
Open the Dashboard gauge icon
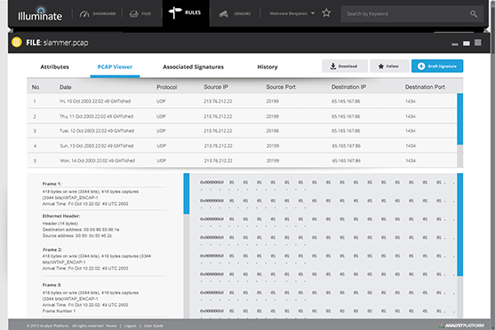84,14
